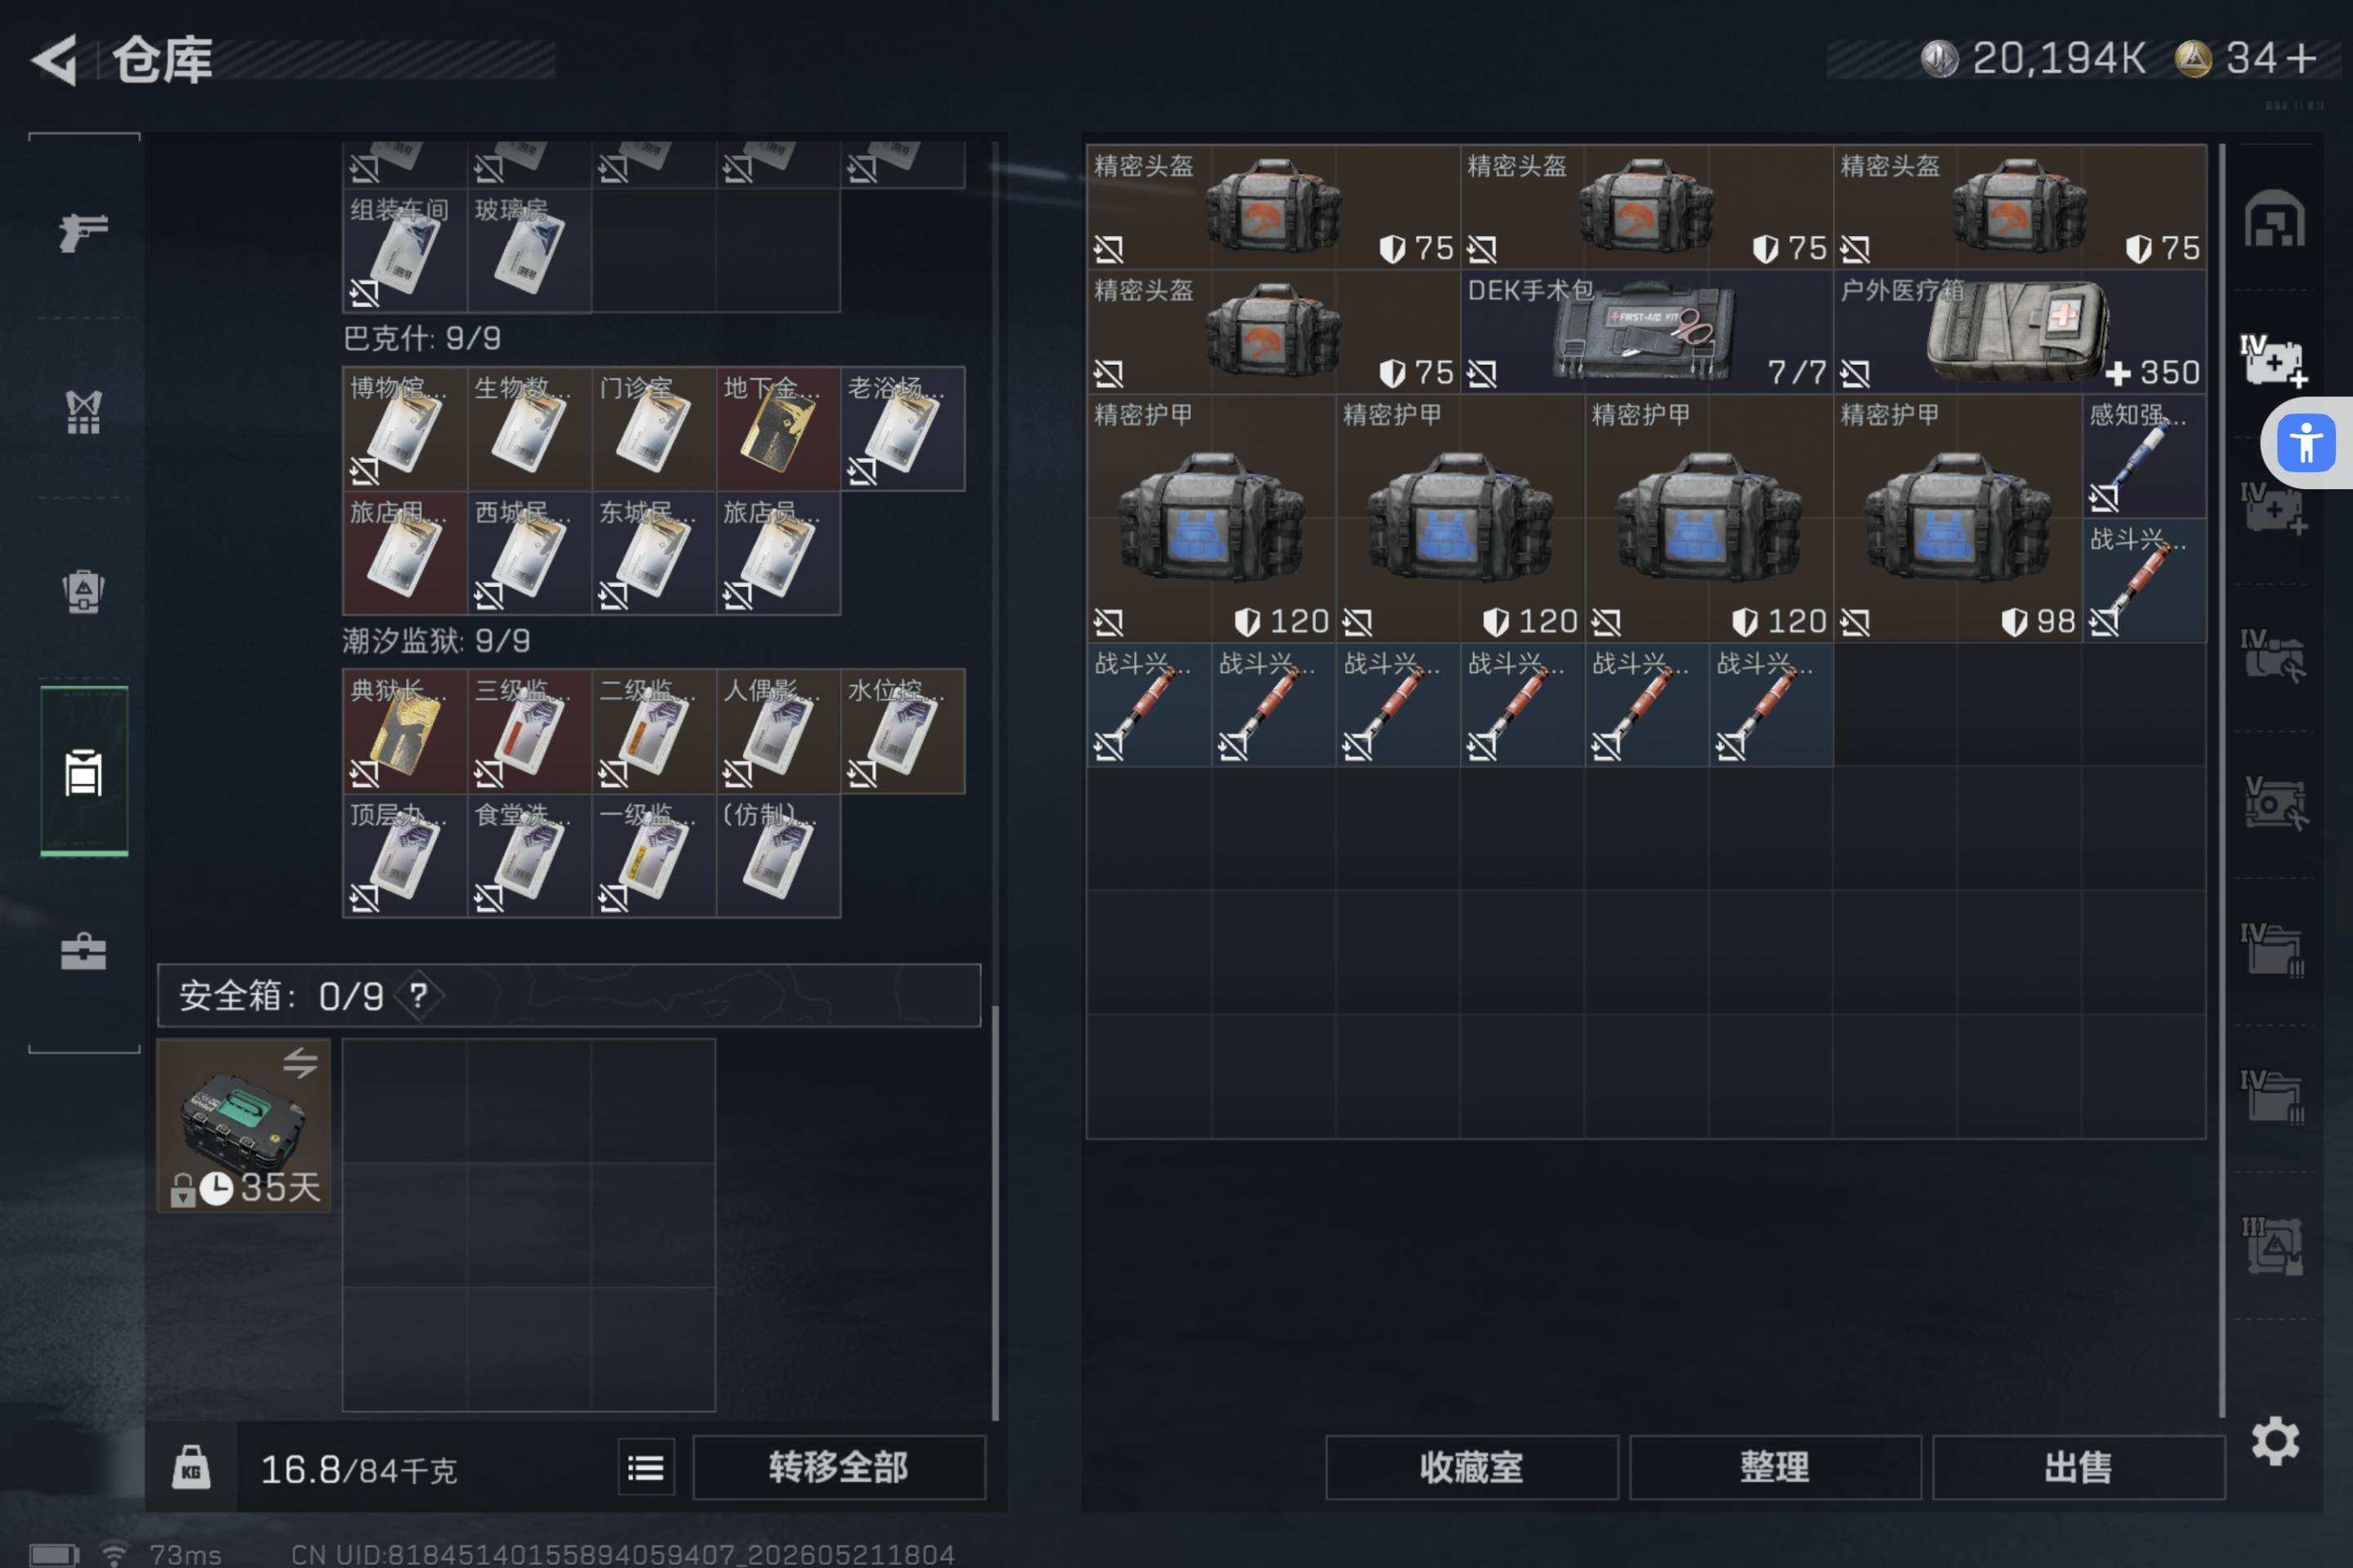
Task: Show safe box help with the question mark
Action: (418, 995)
